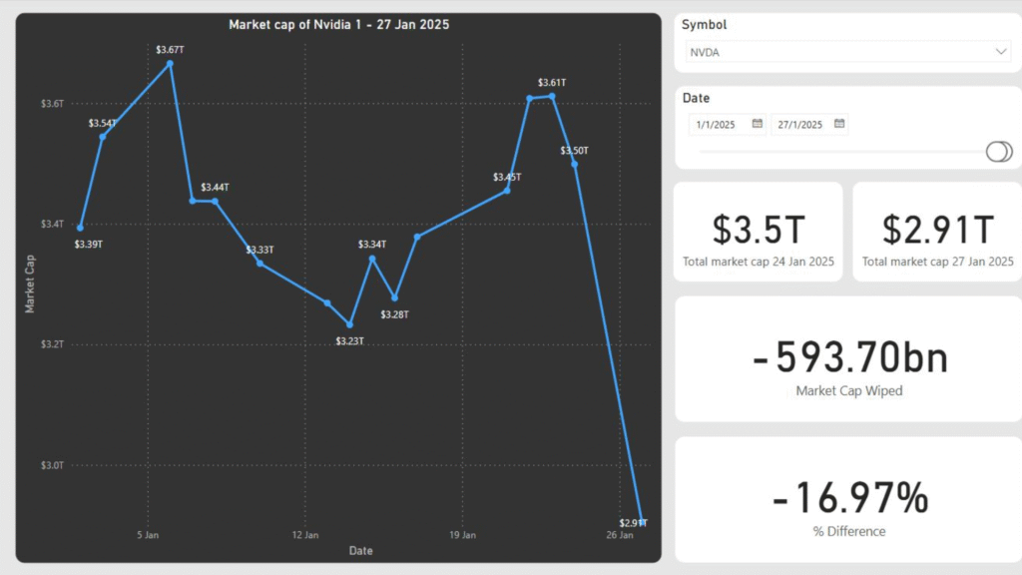Select the $3.50T data point
1022x575 pixels.
[574, 165]
